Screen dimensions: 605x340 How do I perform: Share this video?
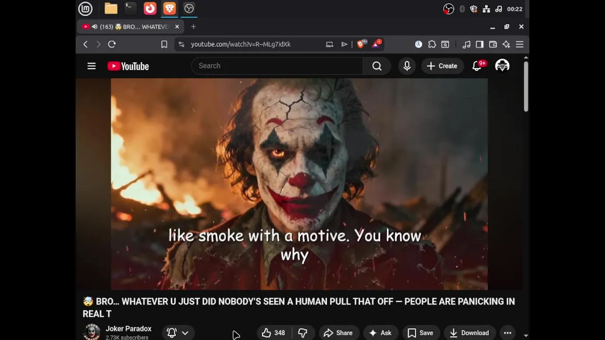(338, 333)
